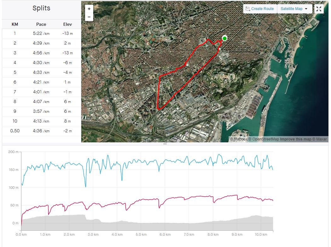Click the Pace column header
Image resolution: width=331 pixels, height=247 pixels.
41,24
